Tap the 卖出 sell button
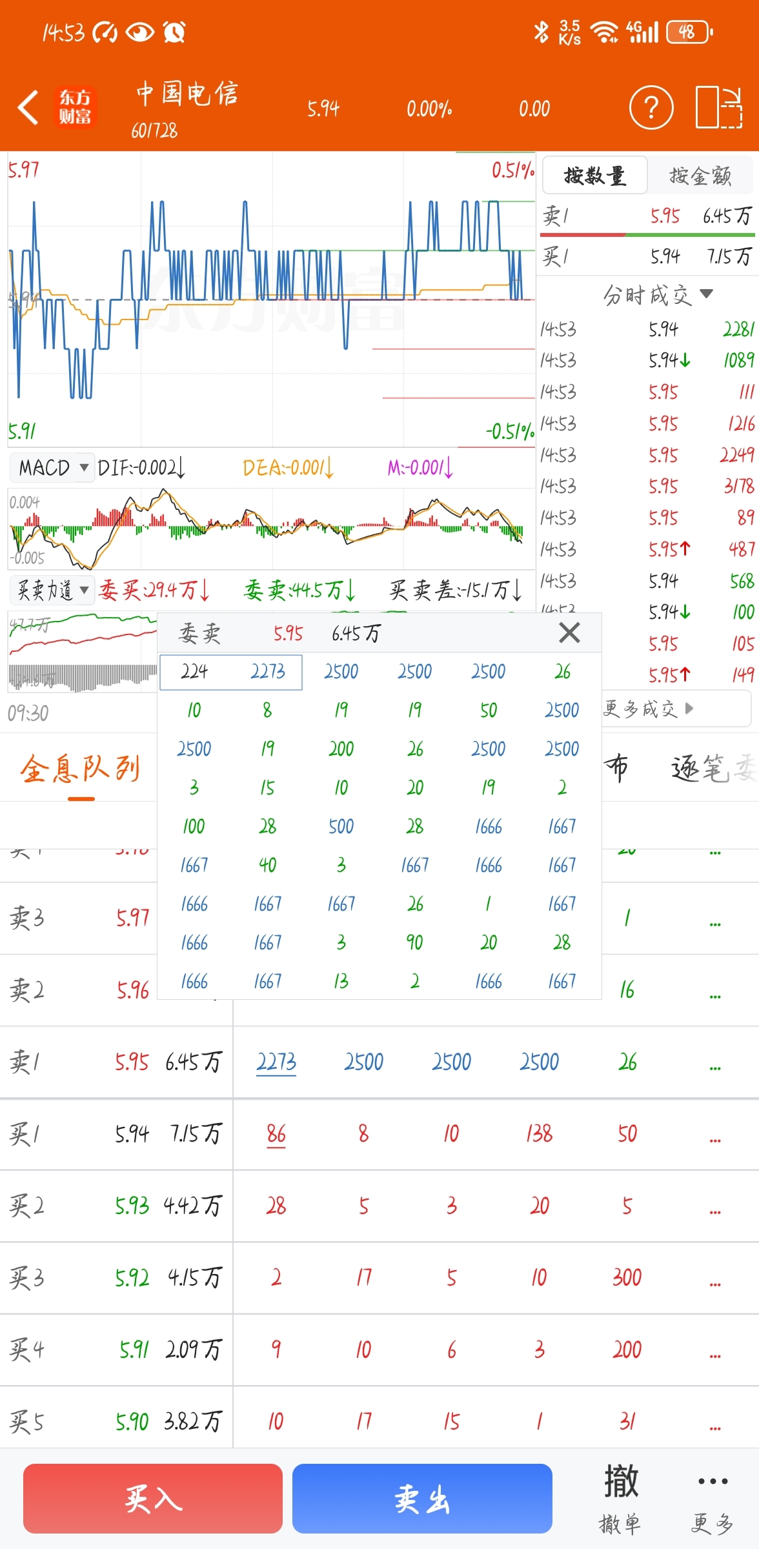The image size is (759, 1549). 422,1499
